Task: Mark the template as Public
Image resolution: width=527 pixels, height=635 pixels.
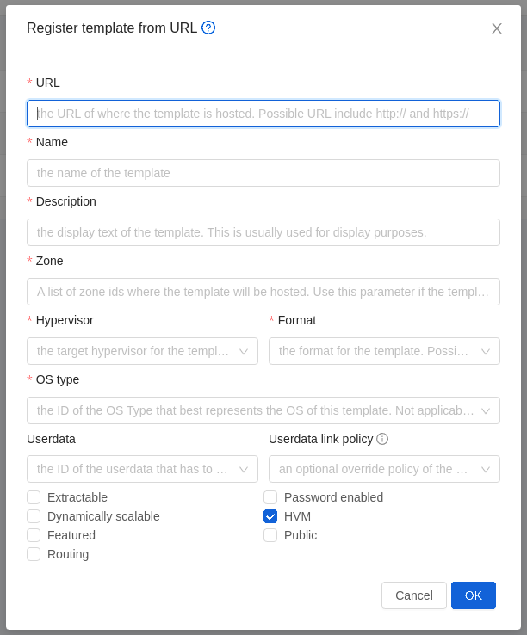Action: [270, 535]
